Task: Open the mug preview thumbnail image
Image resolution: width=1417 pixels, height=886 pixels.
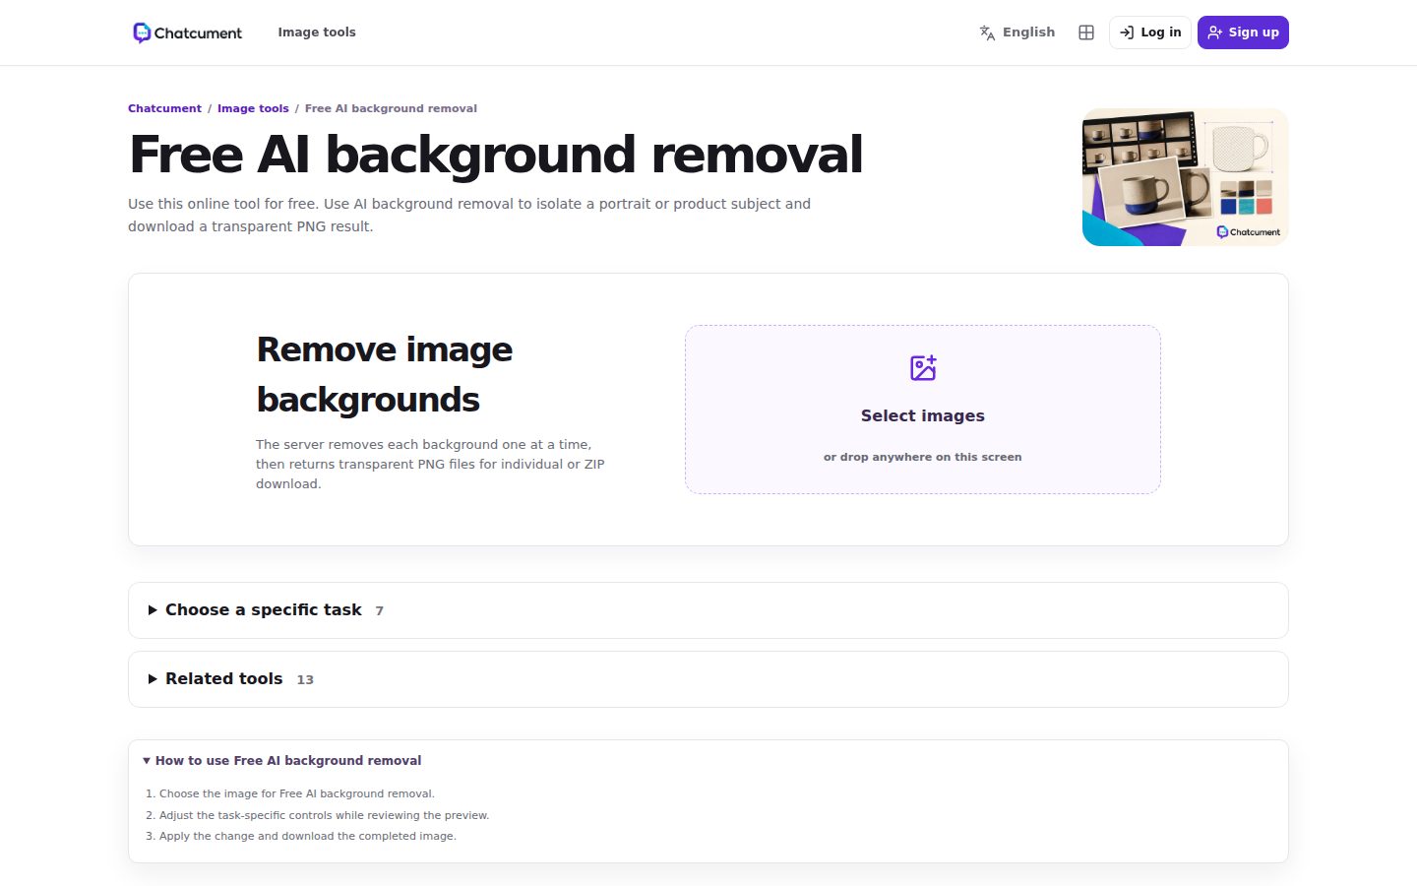Action: click(x=1185, y=177)
